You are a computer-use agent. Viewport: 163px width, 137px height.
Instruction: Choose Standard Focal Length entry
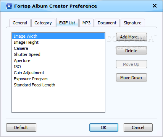[58, 85]
